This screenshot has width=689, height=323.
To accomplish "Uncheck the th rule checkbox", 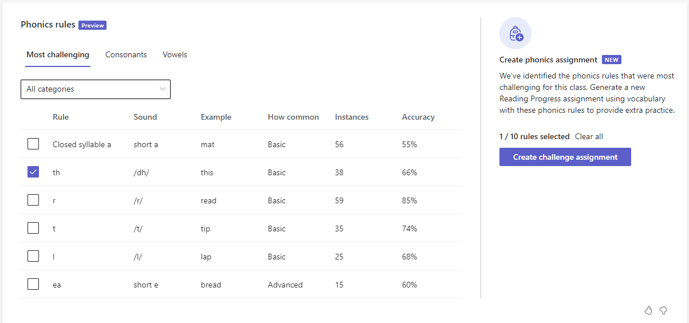I will click(33, 172).
